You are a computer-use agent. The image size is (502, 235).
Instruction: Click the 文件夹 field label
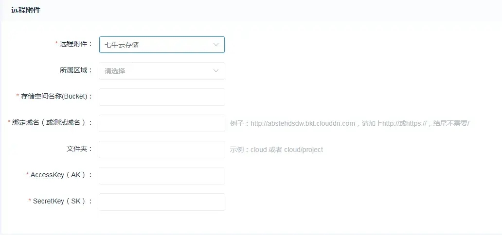click(x=79, y=149)
